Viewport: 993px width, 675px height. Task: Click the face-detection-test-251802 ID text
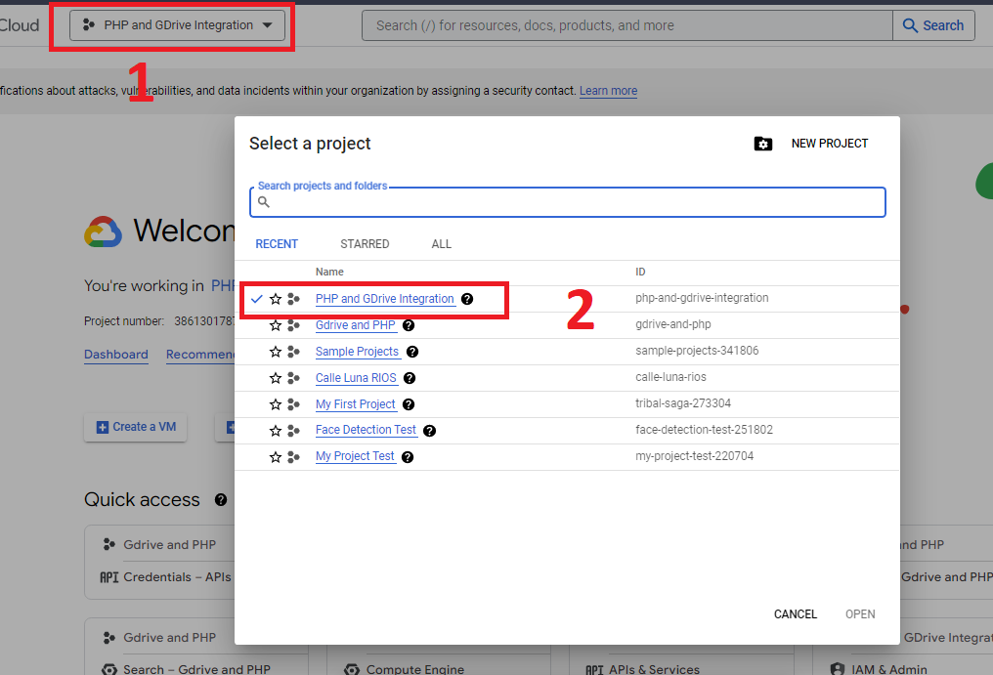click(705, 429)
